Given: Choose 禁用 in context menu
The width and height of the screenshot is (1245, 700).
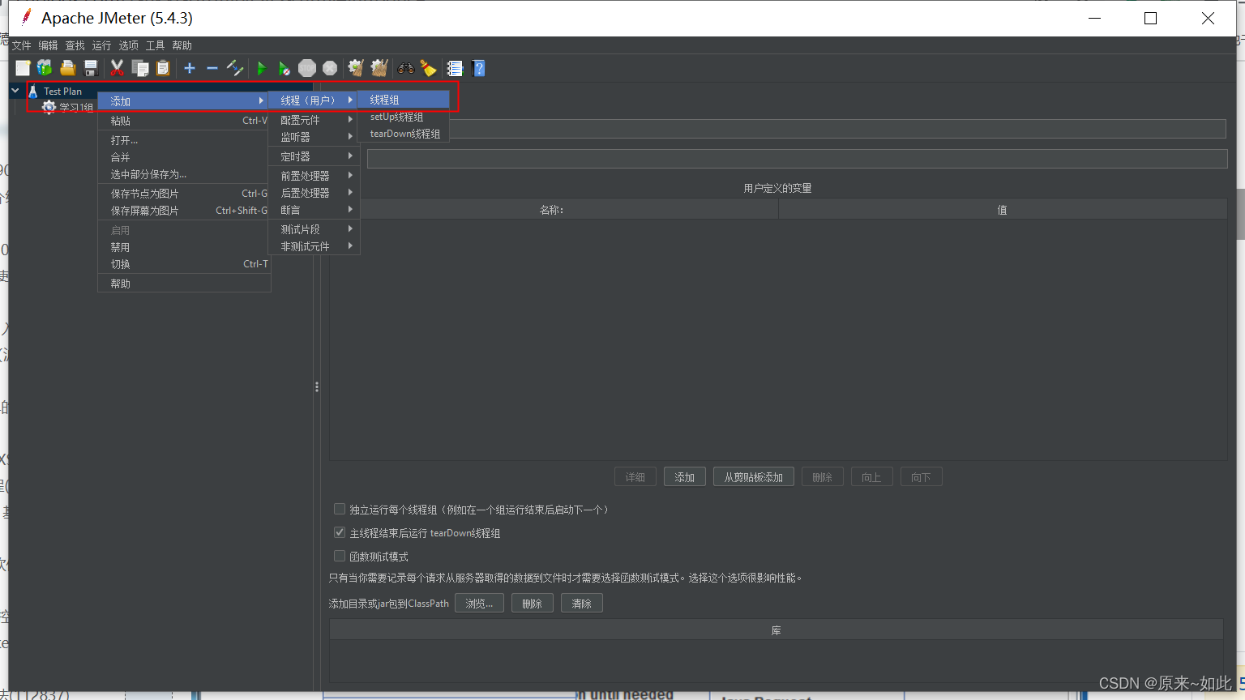Looking at the screenshot, I should tap(185, 247).
